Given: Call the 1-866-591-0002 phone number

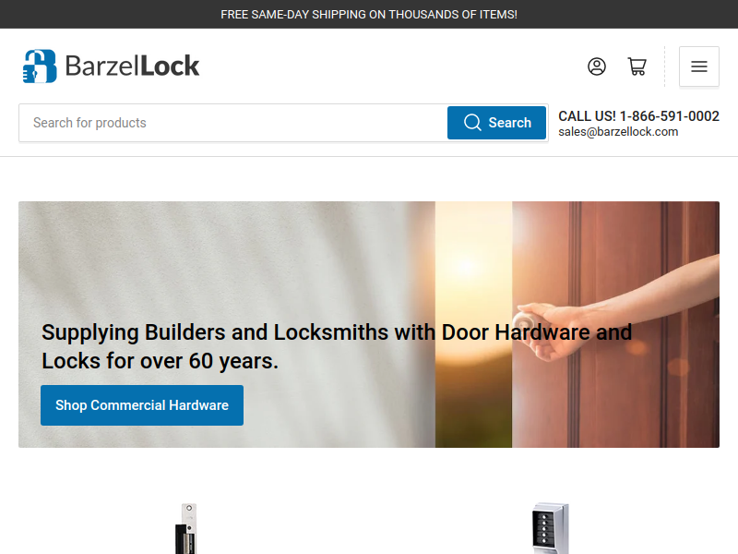Looking at the screenshot, I should point(669,116).
